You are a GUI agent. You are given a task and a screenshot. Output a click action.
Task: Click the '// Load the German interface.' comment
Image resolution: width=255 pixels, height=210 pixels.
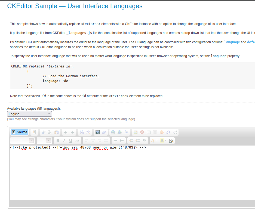71,76
